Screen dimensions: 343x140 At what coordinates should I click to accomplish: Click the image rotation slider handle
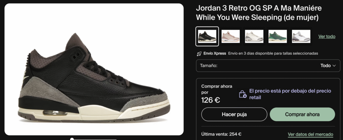point(72,139)
